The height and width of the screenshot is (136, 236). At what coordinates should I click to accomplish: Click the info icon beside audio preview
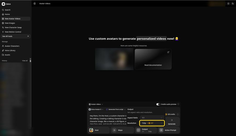click(x=178, y=104)
